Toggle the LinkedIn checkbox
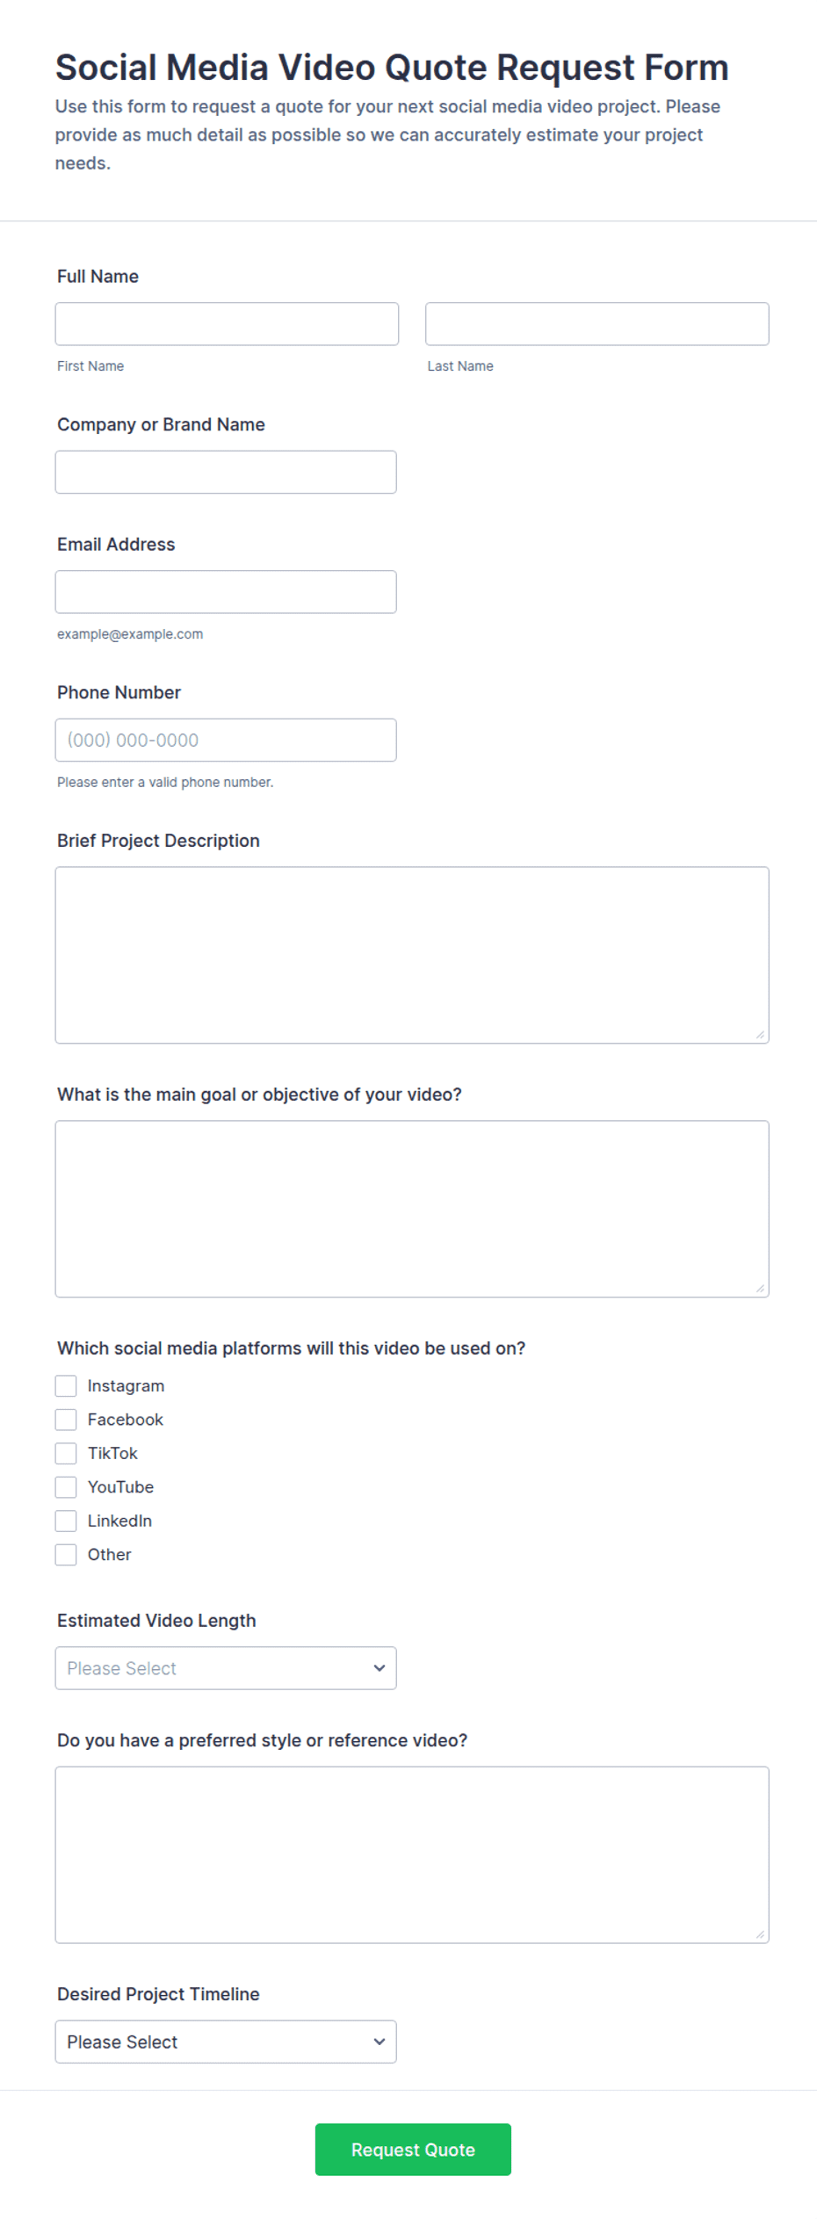This screenshot has width=817, height=2219. pyautogui.click(x=66, y=1521)
